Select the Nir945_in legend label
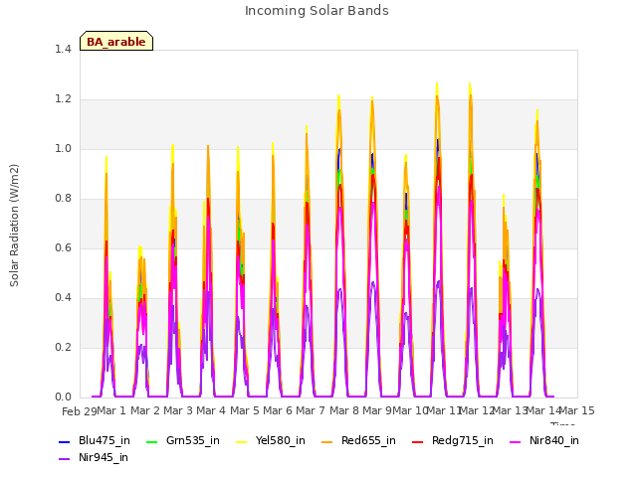 [104, 458]
